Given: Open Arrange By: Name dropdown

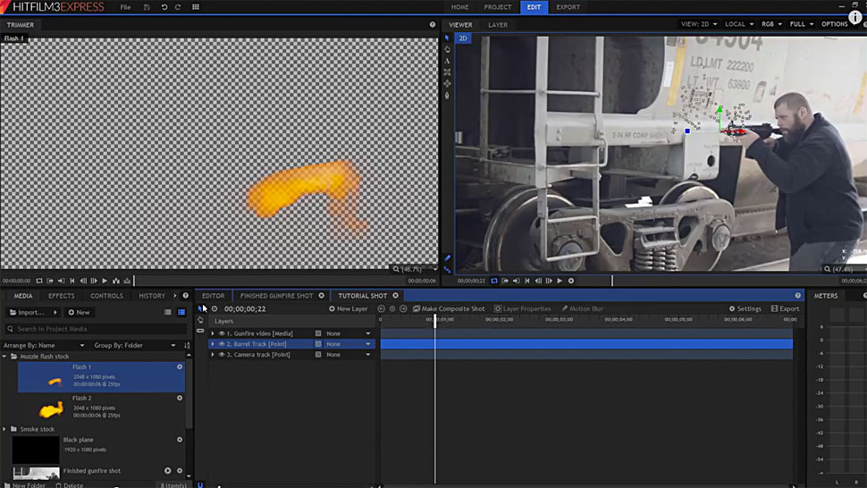Looking at the screenshot, I should click(x=45, y=345).
